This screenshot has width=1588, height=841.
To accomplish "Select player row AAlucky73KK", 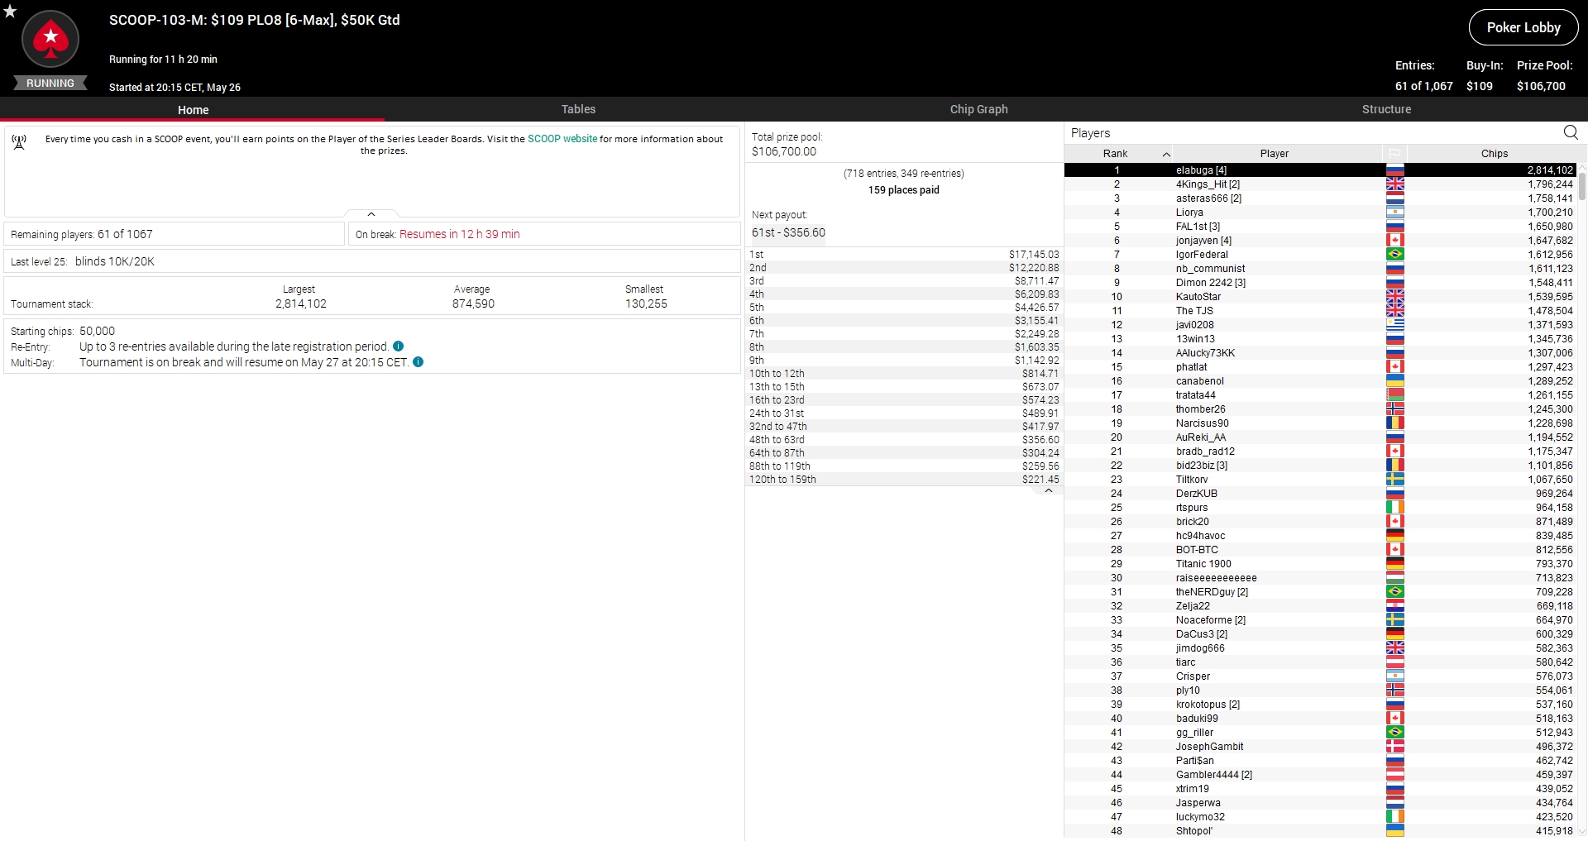I will point(1321,353).
